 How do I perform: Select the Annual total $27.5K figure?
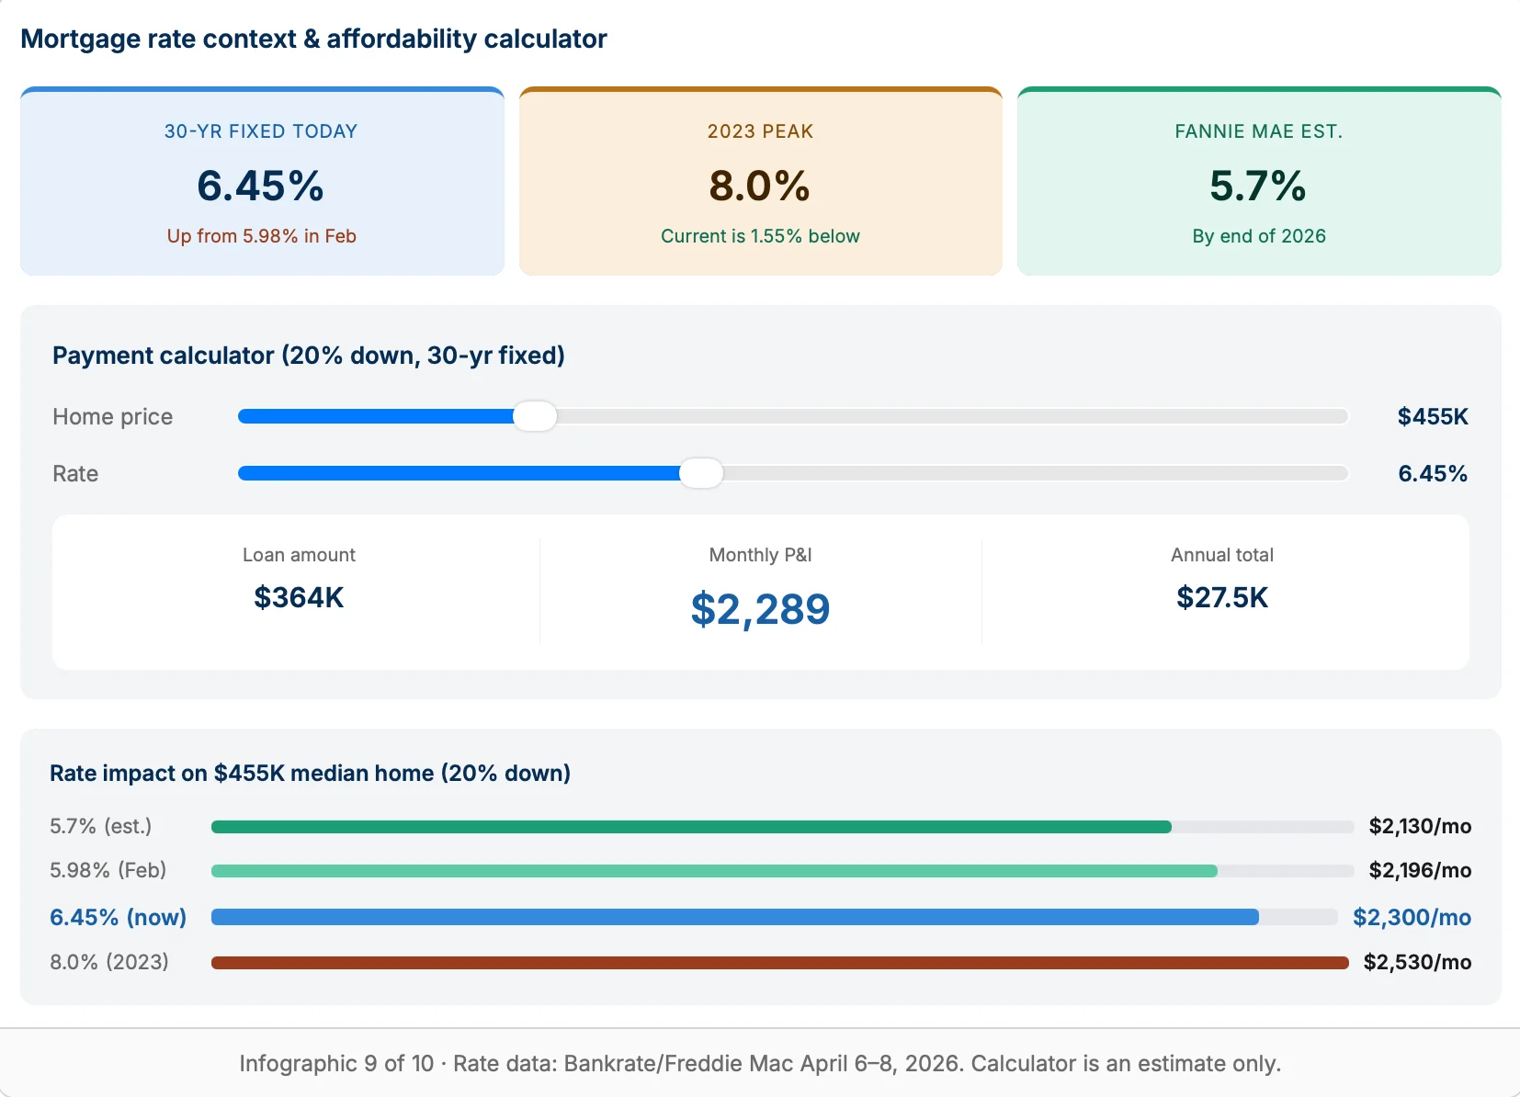point(1222,597)
